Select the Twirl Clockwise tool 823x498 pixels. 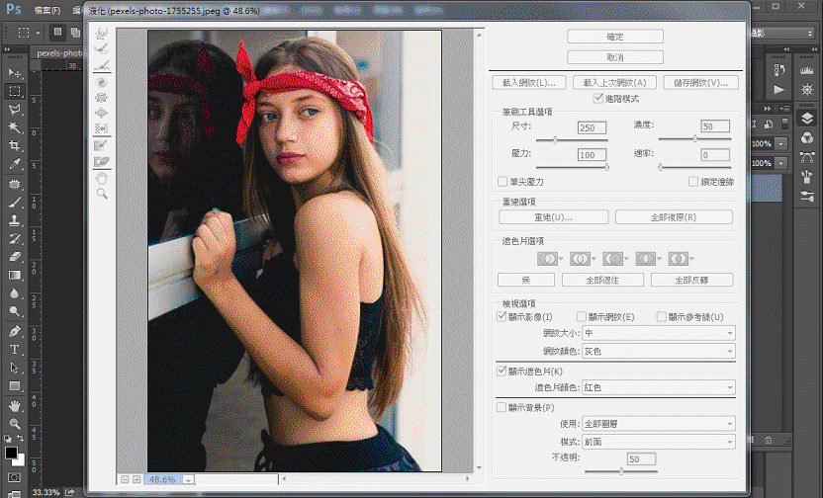102,82
